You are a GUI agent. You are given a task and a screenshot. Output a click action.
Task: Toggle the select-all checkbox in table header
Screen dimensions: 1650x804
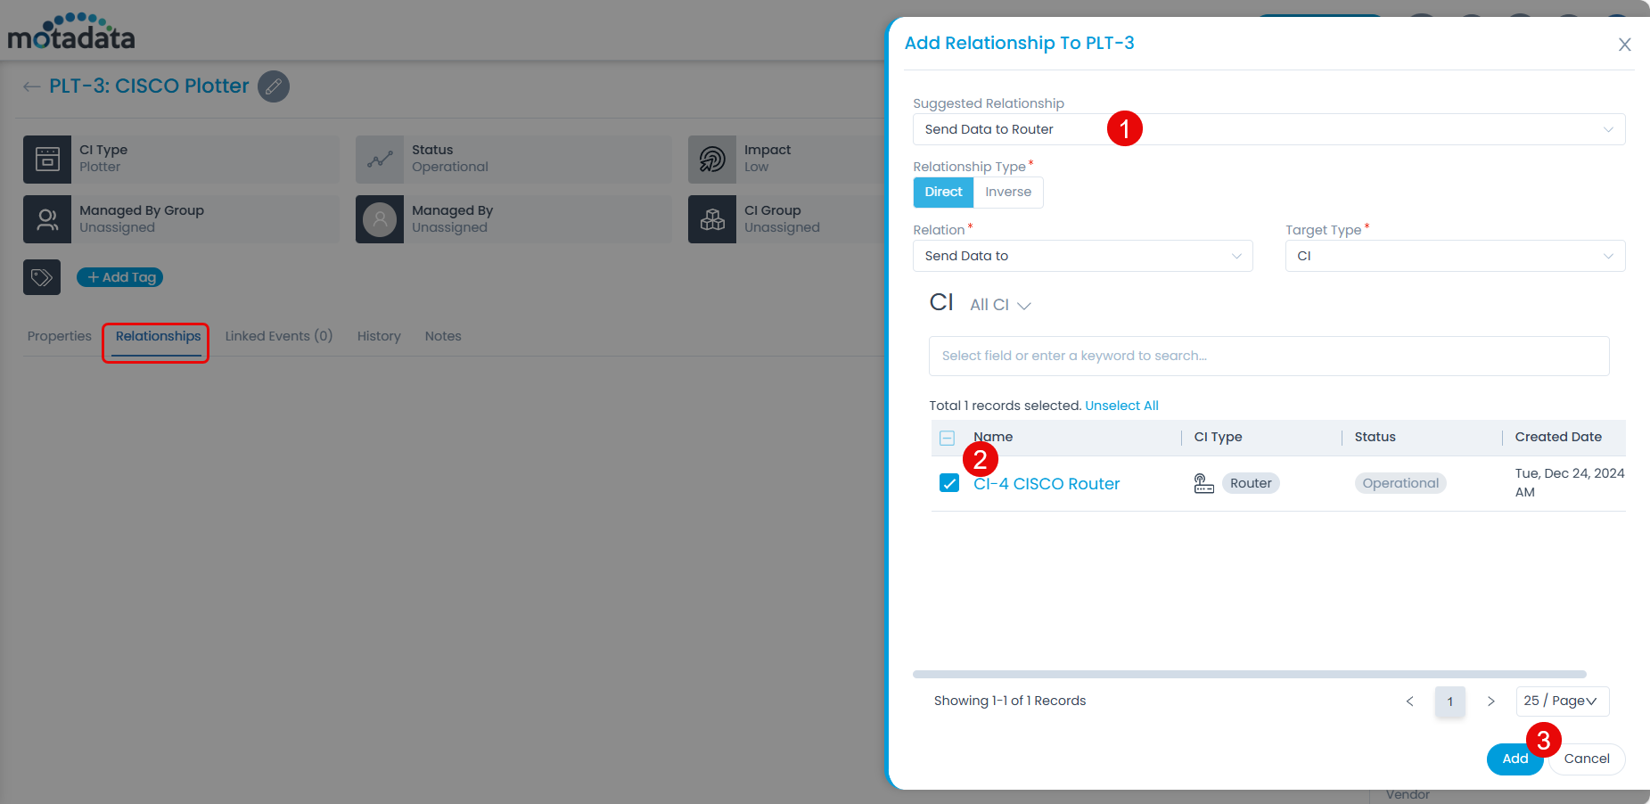click(x=948, y=438)
